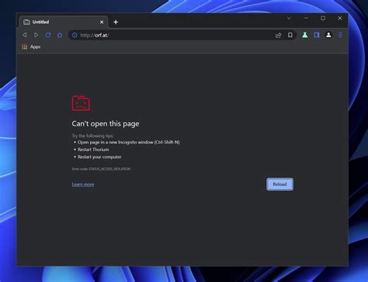View site information icon in address bar

(x=75, y=35)
